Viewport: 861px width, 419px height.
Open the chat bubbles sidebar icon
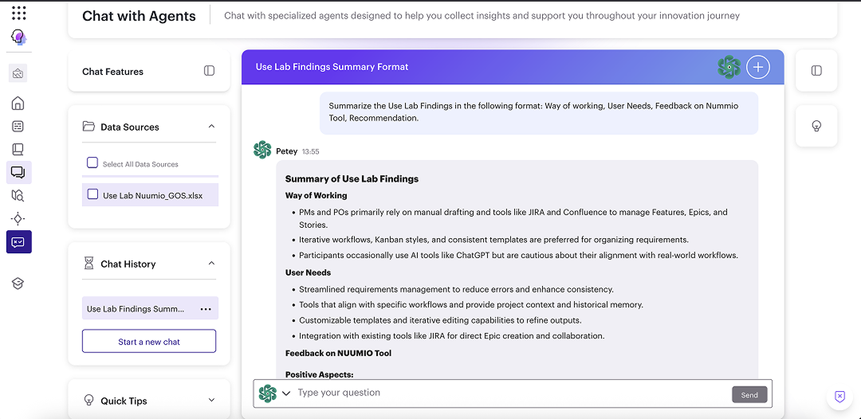coord(18,172)
